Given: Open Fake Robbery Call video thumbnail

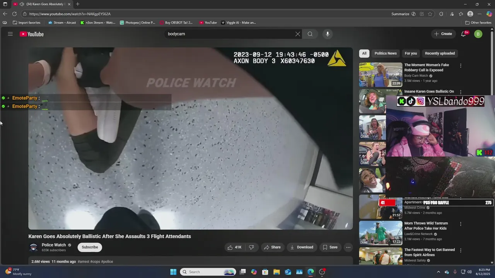Looking at the screenshot, I should 381,75.
